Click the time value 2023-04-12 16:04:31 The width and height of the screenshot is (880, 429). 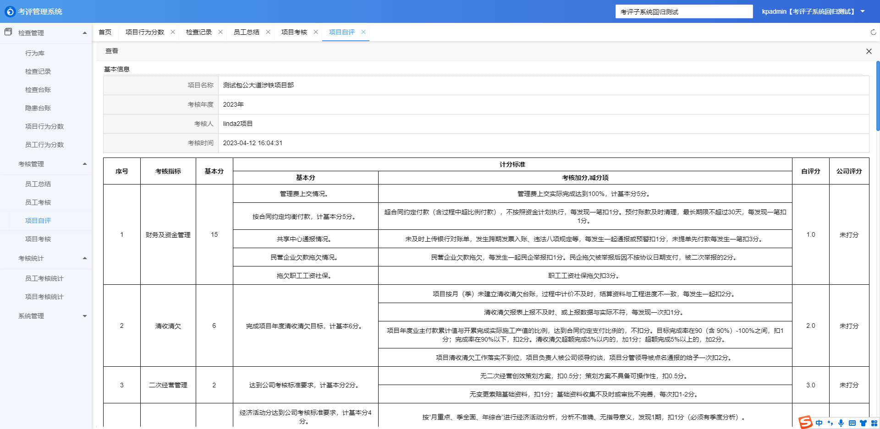[253, 143]
